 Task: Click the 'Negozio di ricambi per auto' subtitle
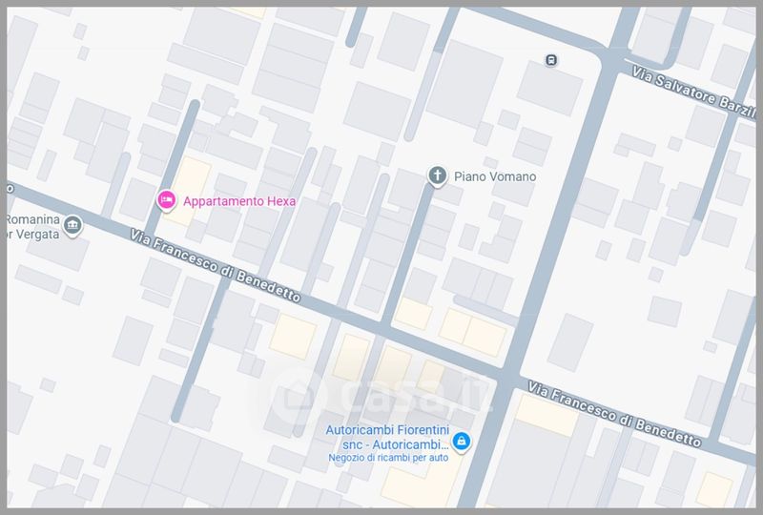coord(387,459)
